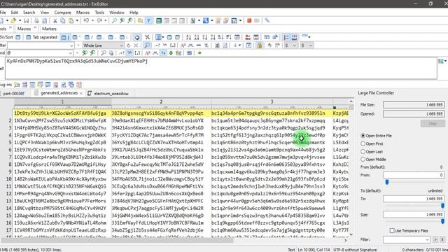
Task: Click the Copy icon in toolbar
Action: click(x=63, y=20)
